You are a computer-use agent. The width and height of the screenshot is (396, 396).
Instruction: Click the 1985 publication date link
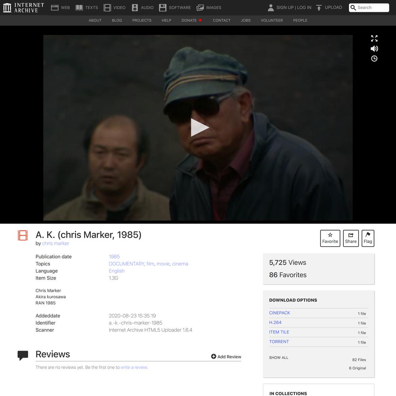114,257
